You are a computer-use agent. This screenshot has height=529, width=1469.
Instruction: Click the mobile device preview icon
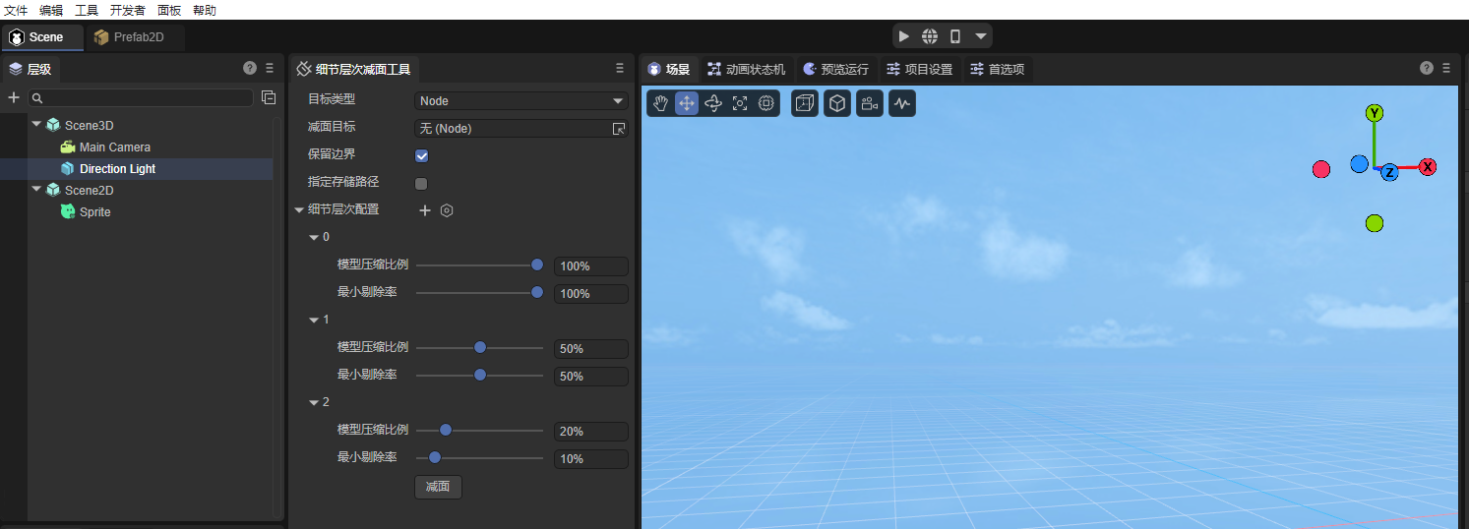pos(954,36)
